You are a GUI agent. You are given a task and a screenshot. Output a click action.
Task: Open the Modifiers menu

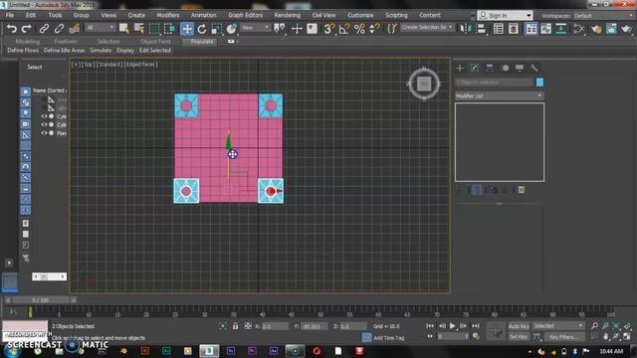click(168, 15)
